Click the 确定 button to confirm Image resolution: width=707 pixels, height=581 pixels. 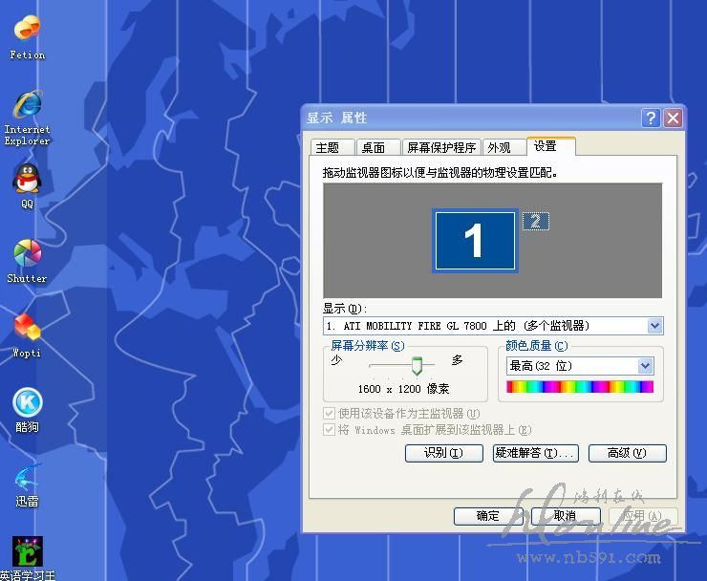click(488, 516)
